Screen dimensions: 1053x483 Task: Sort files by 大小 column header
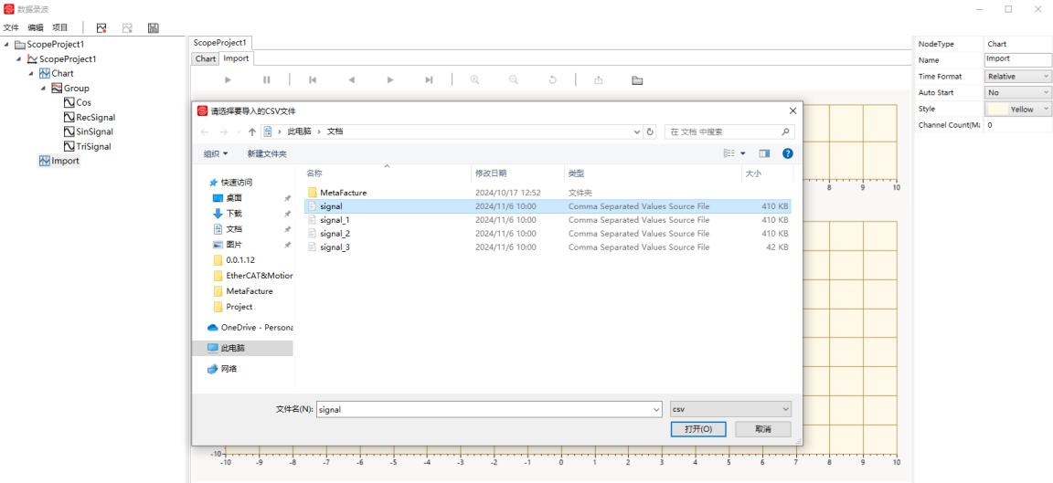767,173
